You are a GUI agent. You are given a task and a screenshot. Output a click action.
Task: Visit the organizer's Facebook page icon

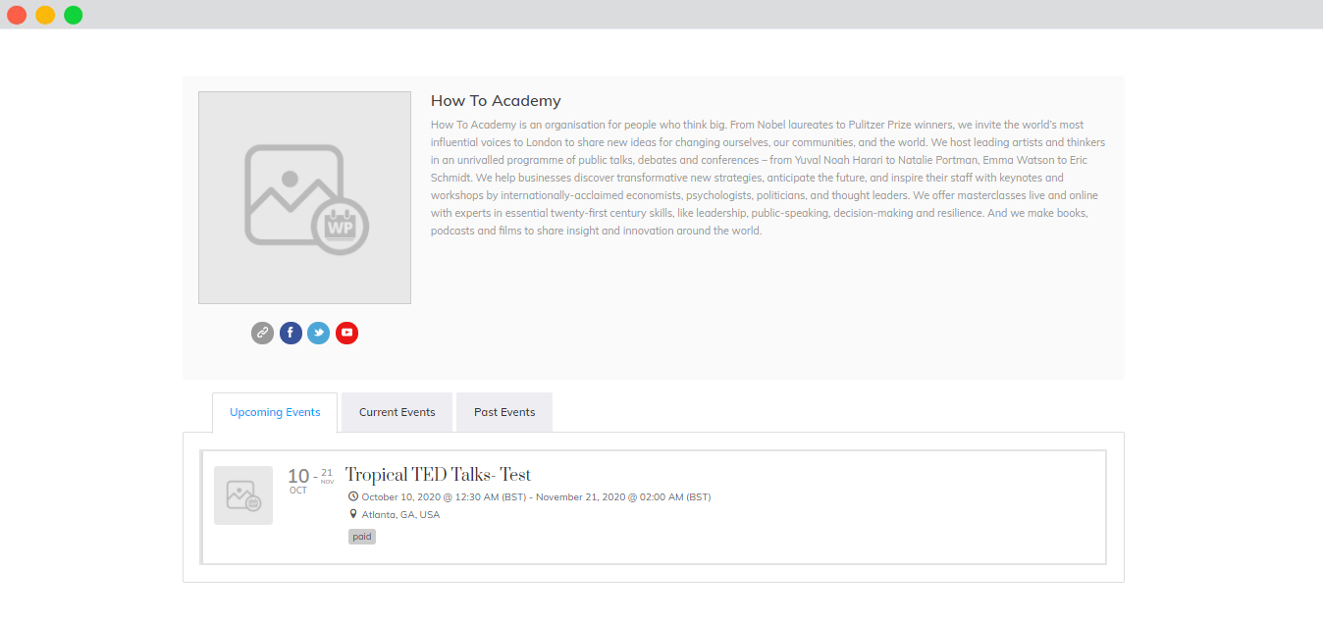291,333
